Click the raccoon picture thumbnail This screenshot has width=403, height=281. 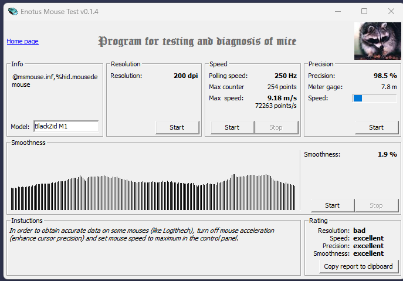pos(377,40)
